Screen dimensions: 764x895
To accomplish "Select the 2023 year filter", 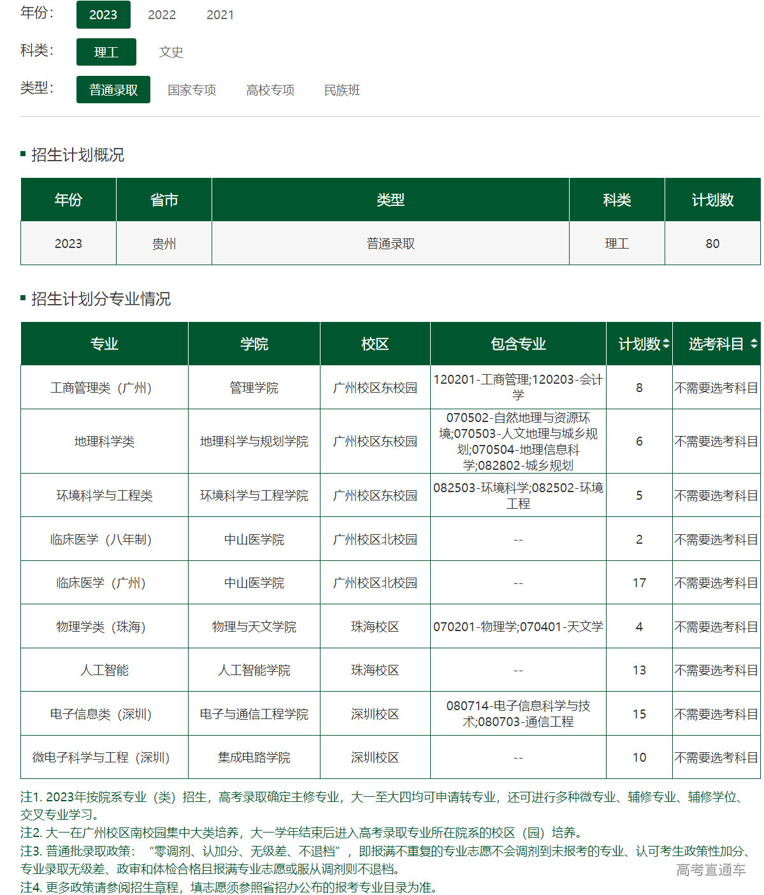I will 103,15.
